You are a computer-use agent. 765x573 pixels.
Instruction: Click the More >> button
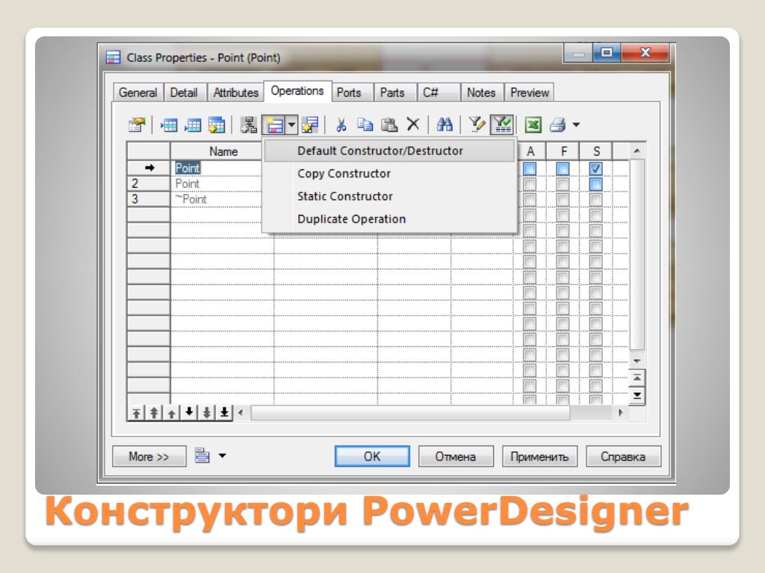pos(149,457)
